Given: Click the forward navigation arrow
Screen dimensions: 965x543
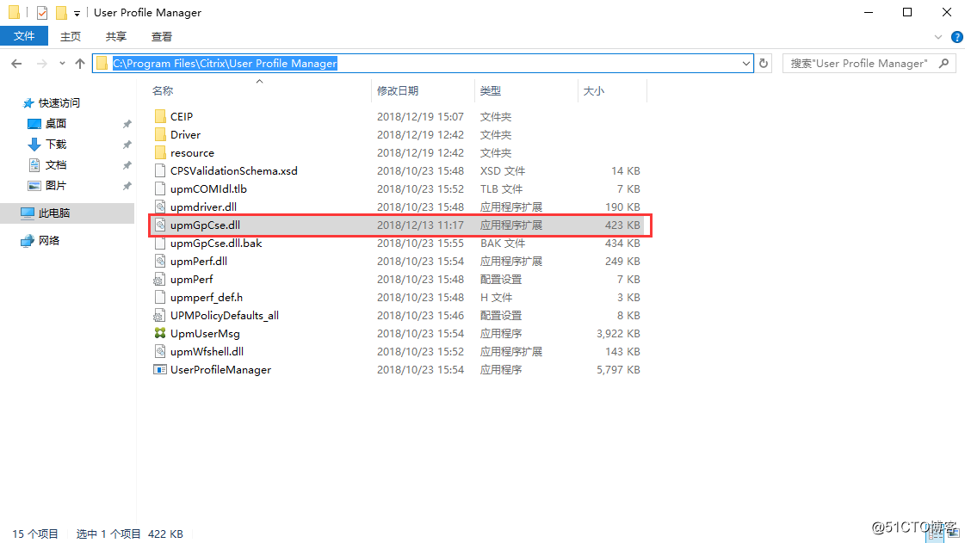Looking at the screenshot, I should coord(42,64).
